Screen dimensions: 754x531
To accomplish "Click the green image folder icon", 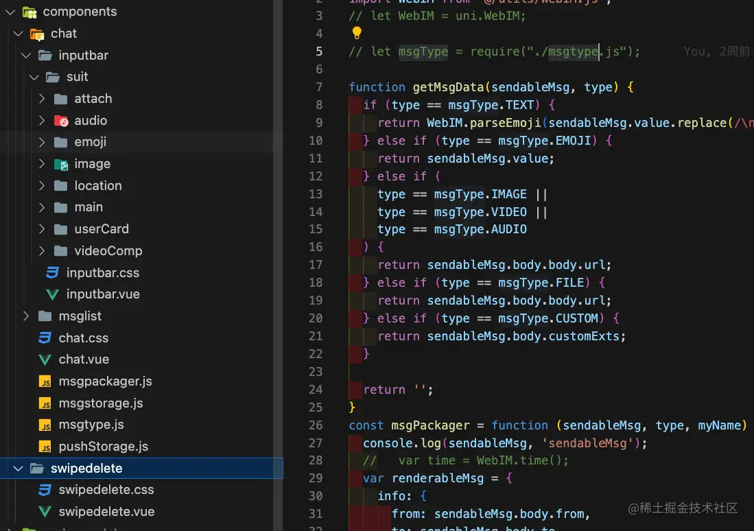I will point(61,165).
